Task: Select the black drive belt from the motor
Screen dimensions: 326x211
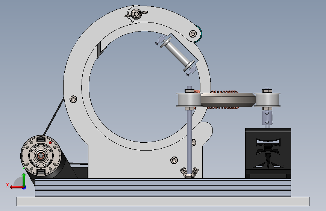Action: (54, 116)
